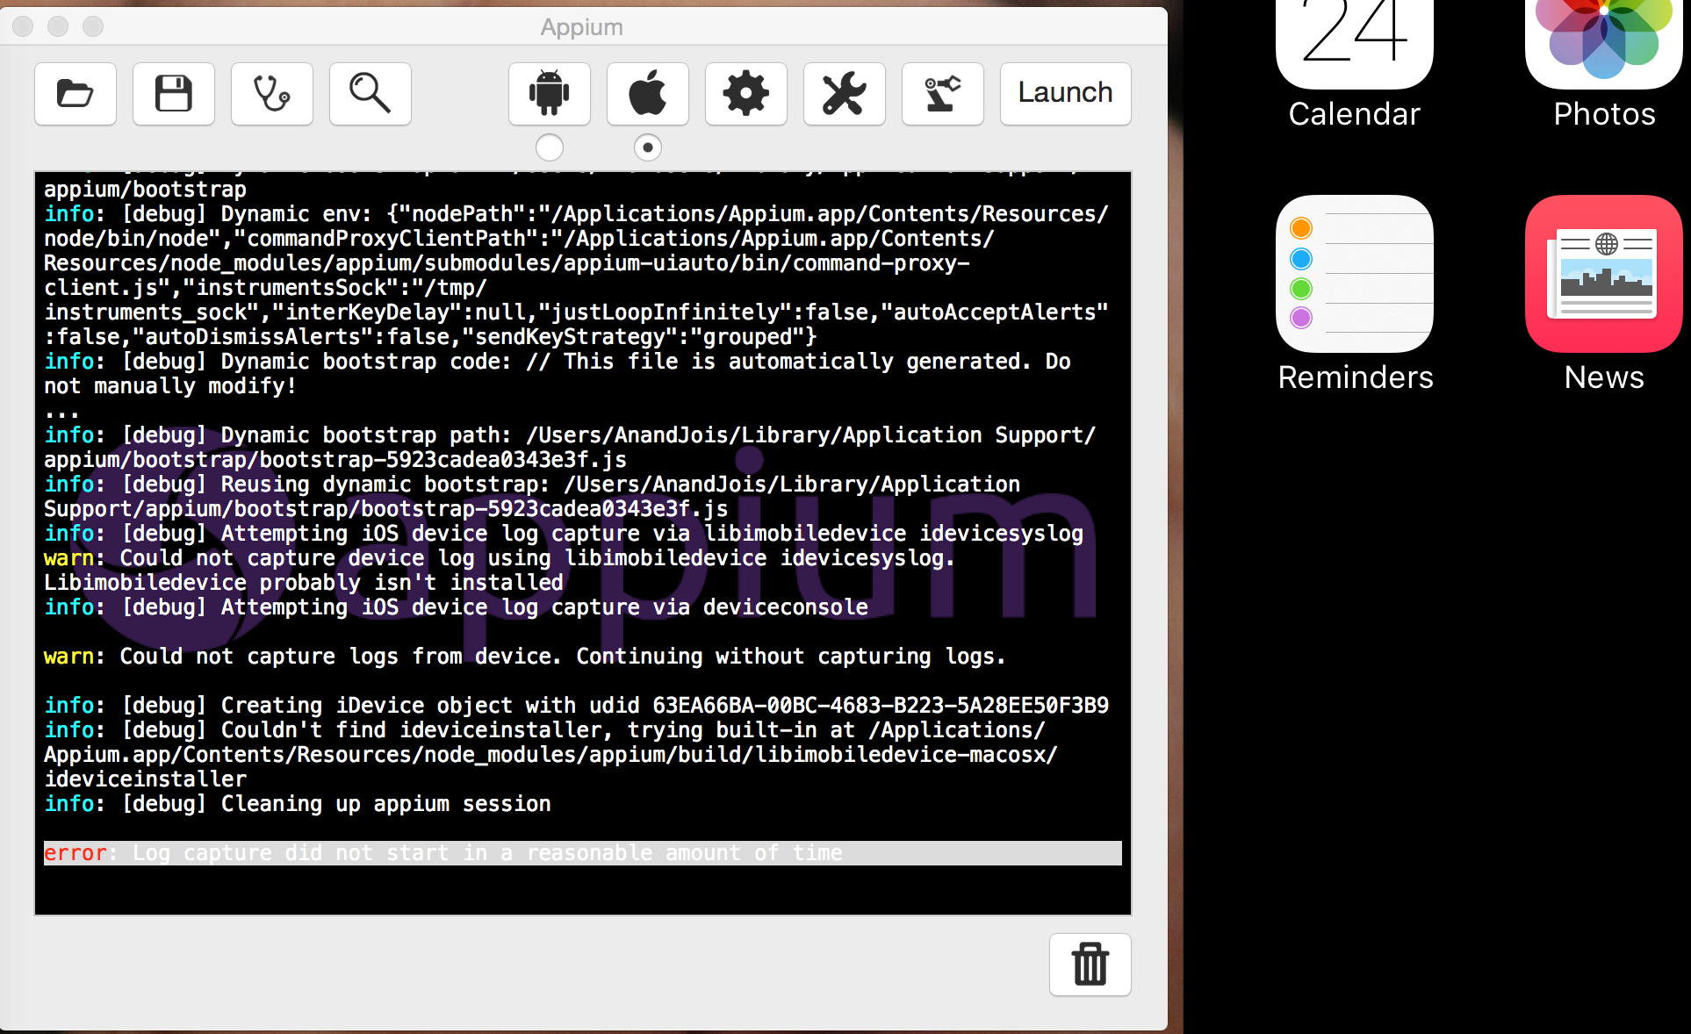This screenshot has width=1691, height=1034.
Task: Run Appium Doctor stethoscope icon
Action: [x=272, y=93]
